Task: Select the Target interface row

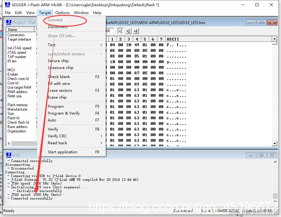Action: (x=21, y=39)
